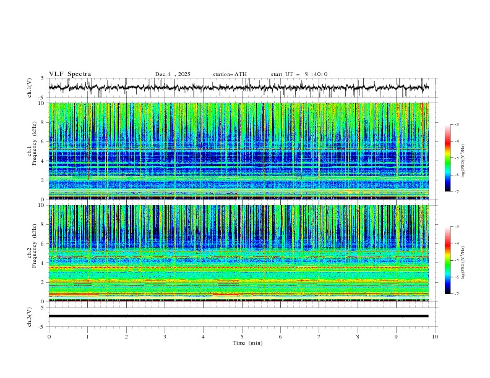This screenshot has width=490, height=378.
Task: Click the "5" tick on ch.1(V) axis
Action: (x=43, y=78)
